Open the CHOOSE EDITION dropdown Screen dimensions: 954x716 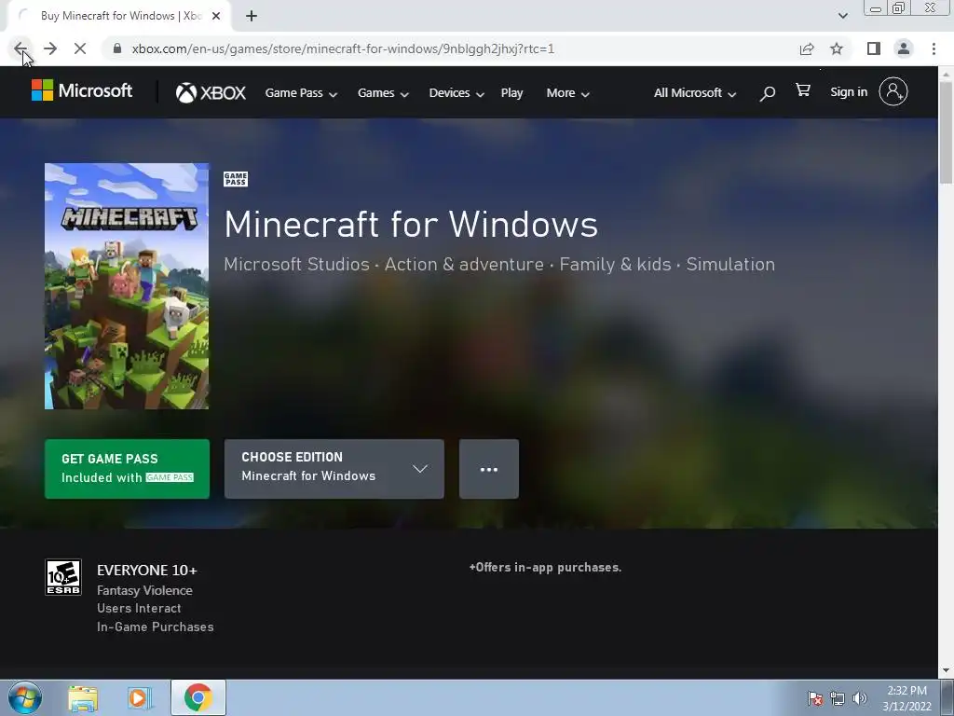[x=334, y=469]
